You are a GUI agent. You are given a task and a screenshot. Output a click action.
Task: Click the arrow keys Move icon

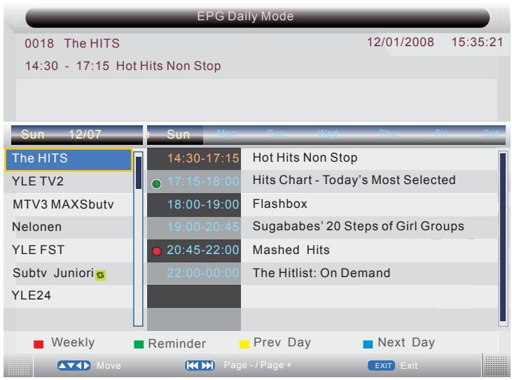74,365
